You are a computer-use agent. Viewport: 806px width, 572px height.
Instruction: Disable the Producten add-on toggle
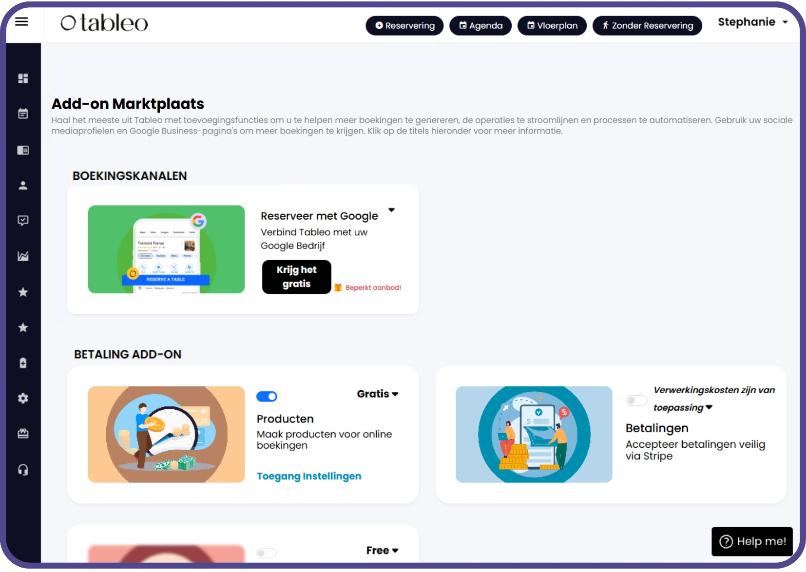pos(267,397)
